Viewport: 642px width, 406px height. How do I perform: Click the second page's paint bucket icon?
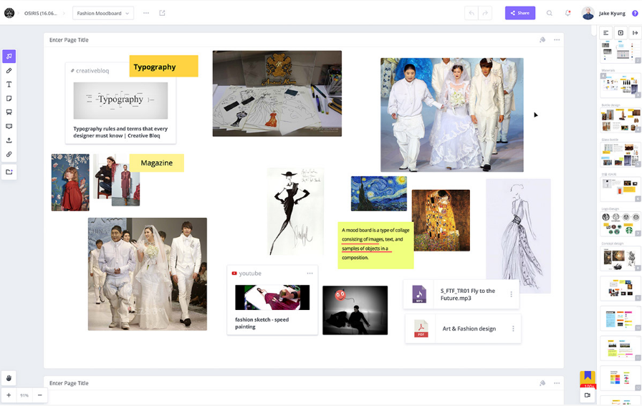(542, 383)
